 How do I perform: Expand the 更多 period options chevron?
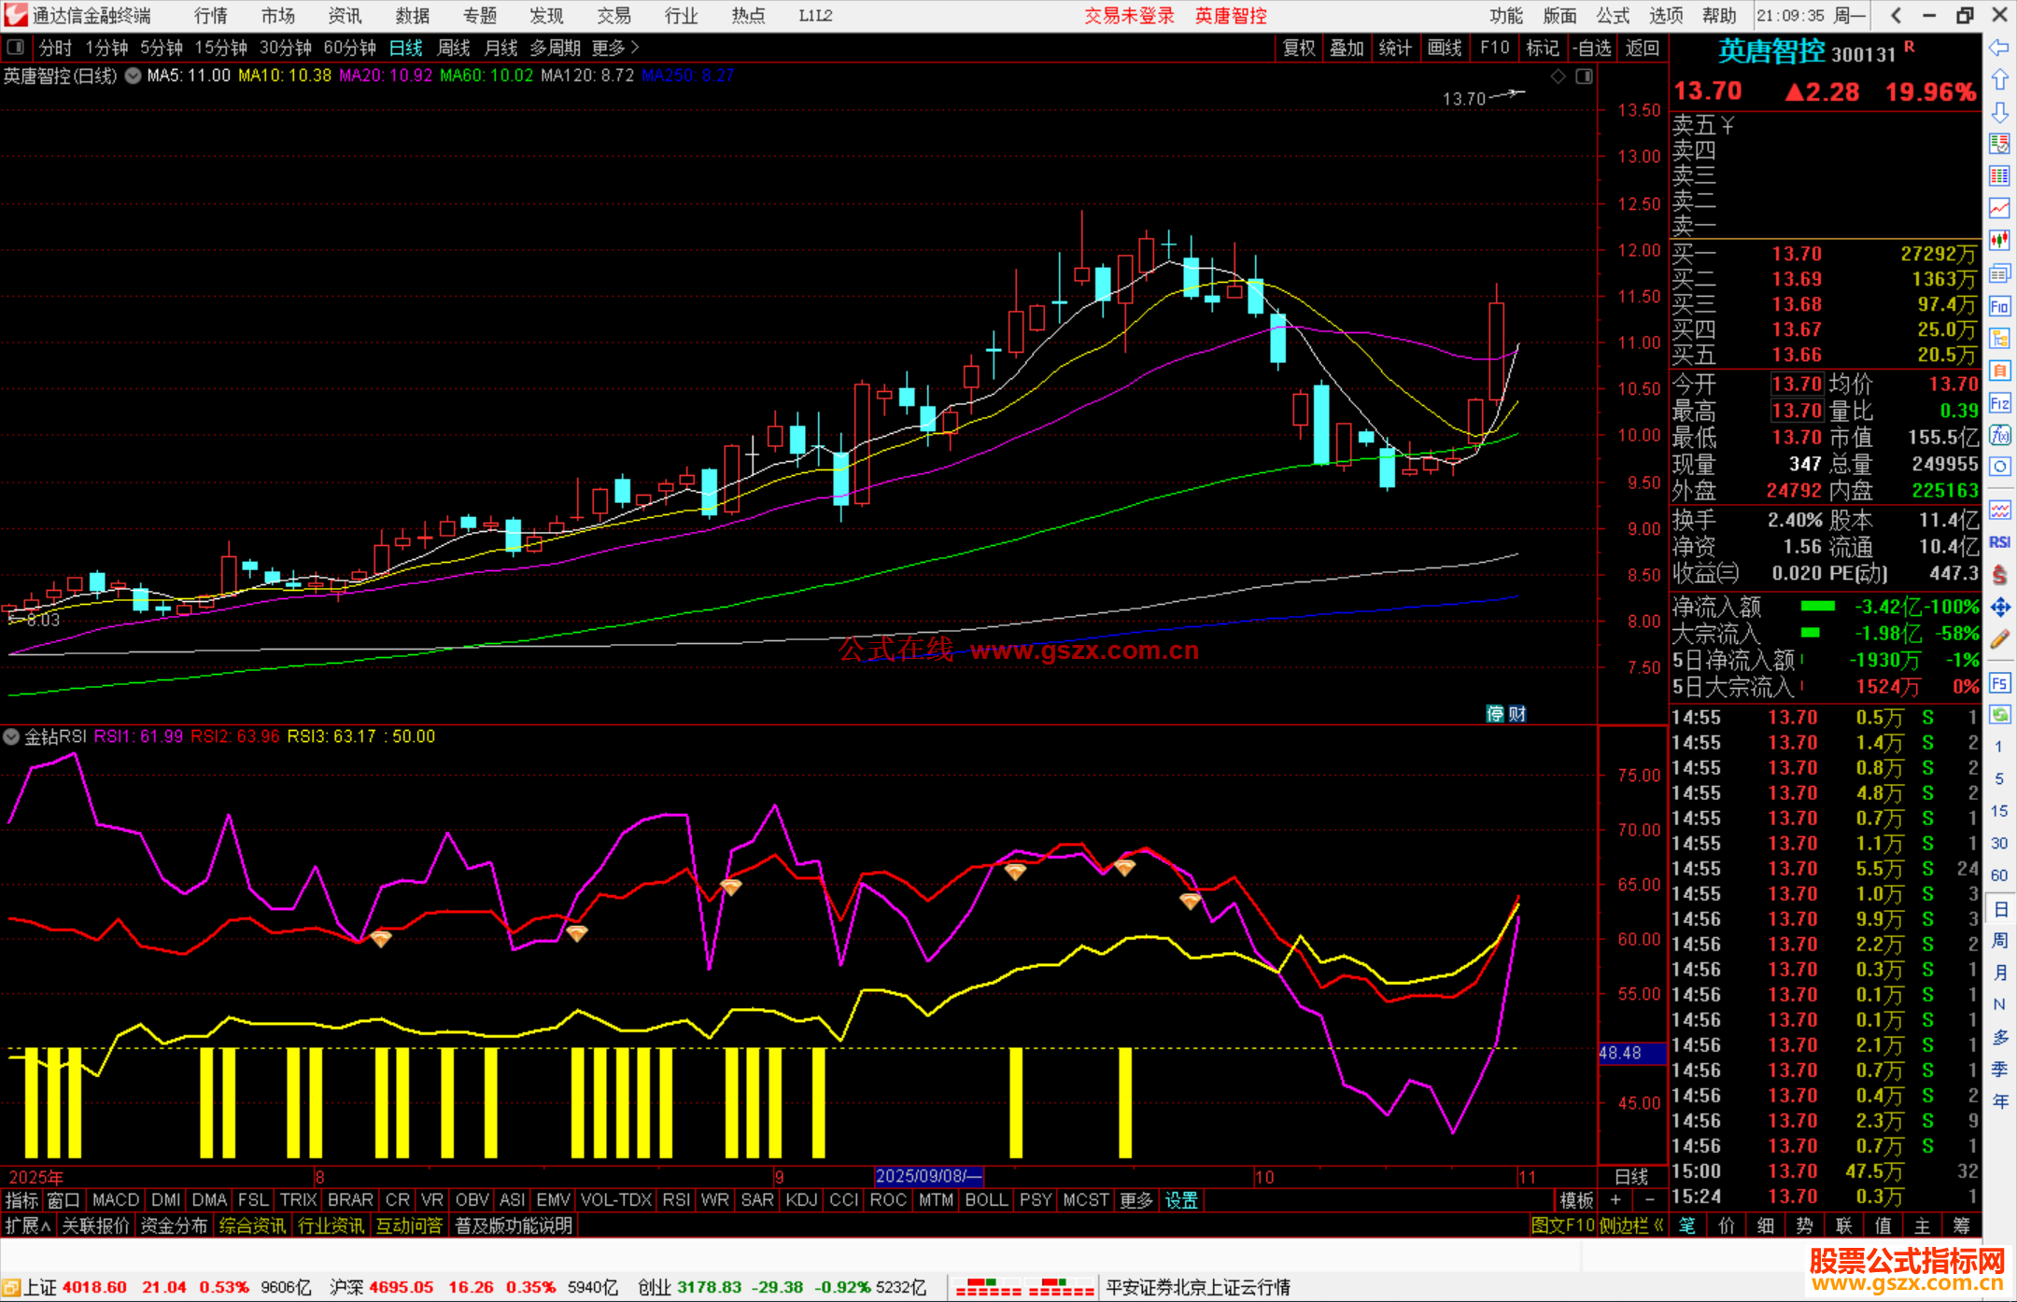[634, 48]
